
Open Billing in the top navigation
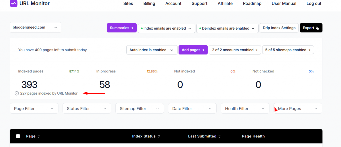pos(149,3)
